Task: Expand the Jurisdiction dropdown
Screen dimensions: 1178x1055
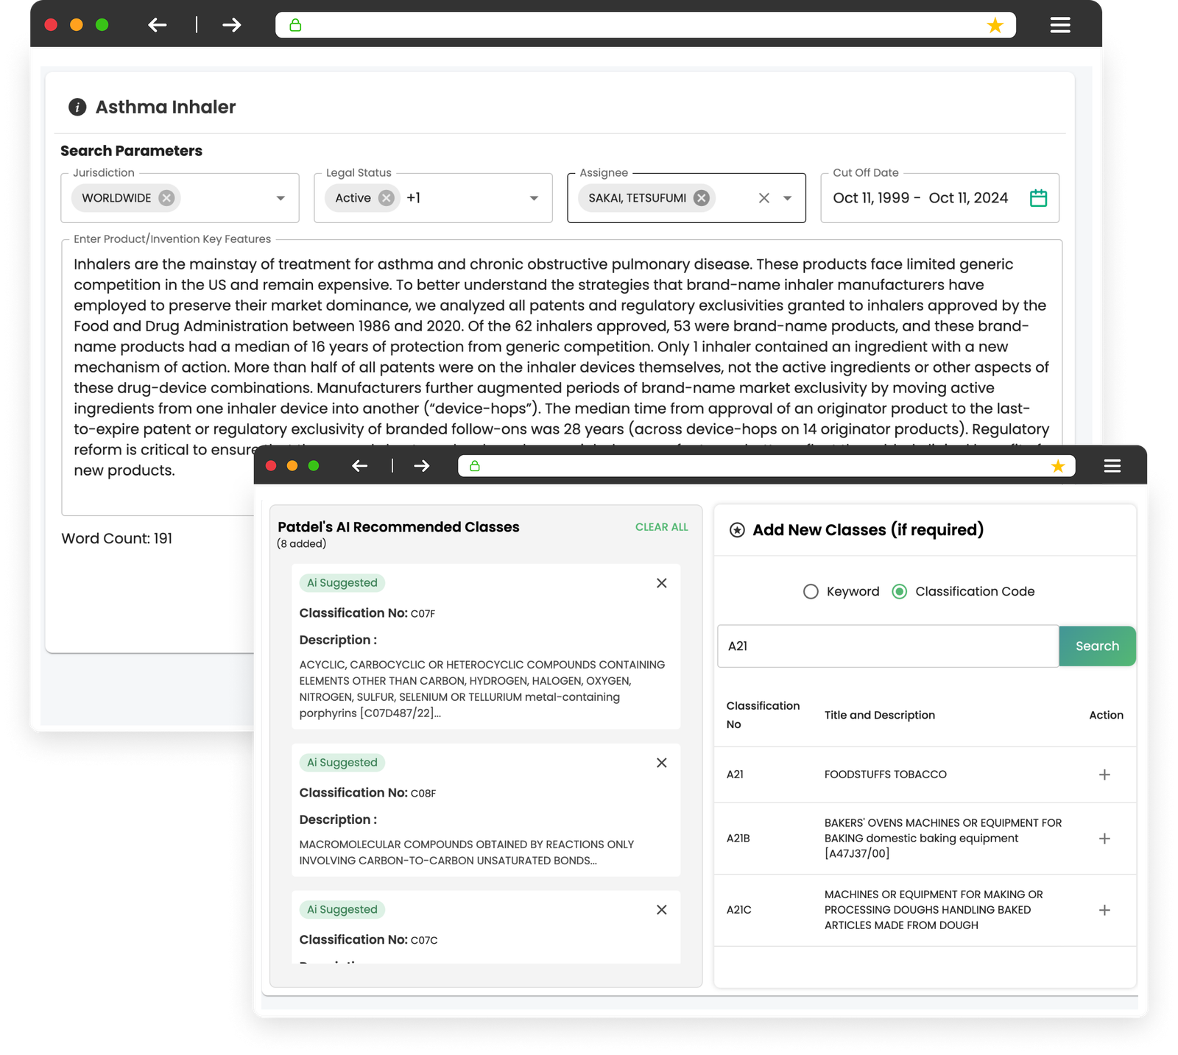Action: pyautogui.click(x=281, y=198)
